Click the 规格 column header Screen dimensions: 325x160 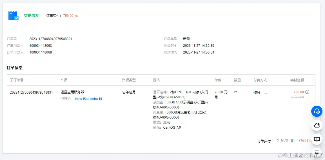(x=156, y=80)
